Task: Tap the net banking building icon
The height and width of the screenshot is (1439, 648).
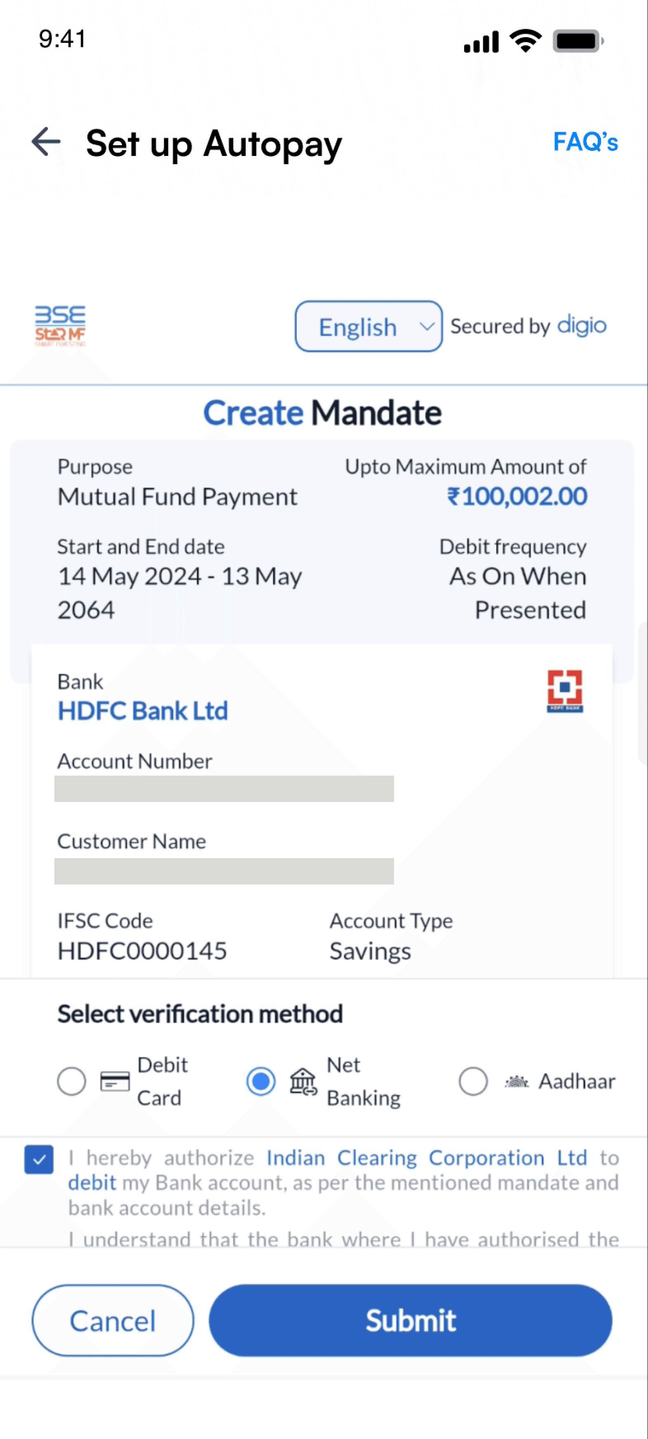Action: point(303,1081)
